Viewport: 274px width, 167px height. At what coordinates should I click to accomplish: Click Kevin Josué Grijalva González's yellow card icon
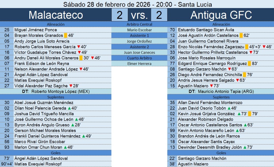pyautogui.click(x=250, y=114)
